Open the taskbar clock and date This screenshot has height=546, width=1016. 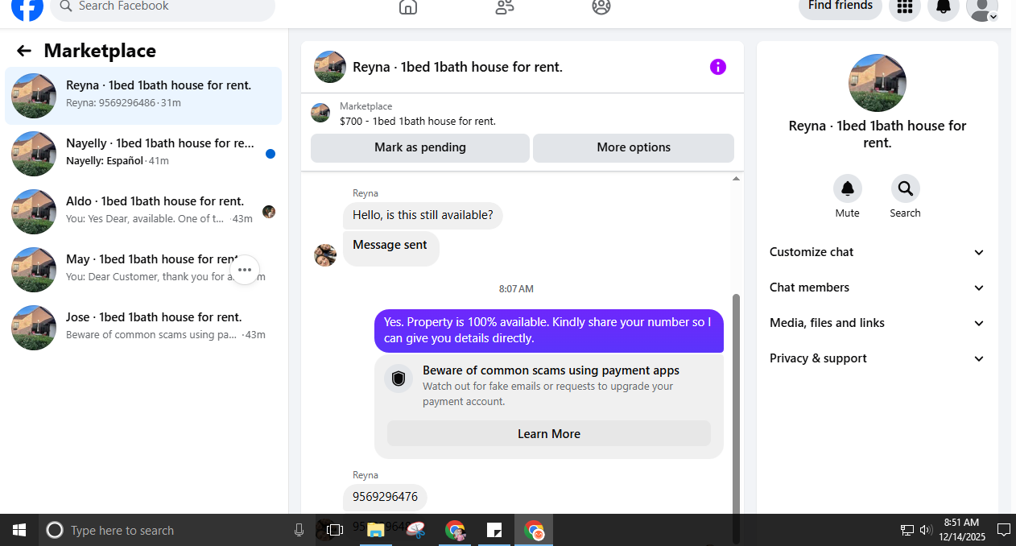pyautogui.click(x=963, y=530)
